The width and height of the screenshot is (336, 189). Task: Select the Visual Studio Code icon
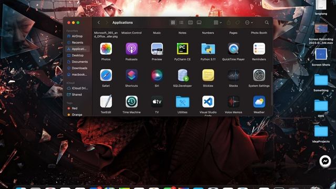[208, 101]
